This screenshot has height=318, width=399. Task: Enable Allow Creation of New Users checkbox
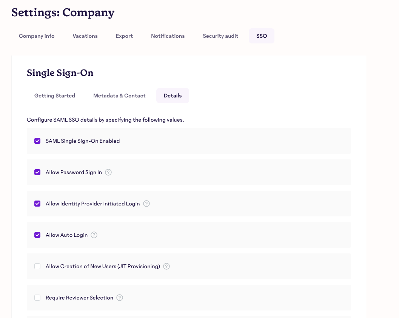pyautogui.click(x=37, y=266)
